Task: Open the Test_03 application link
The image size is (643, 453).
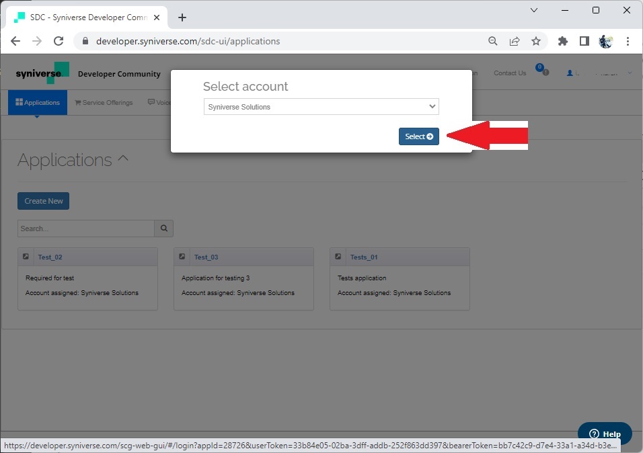Action: pos(206,257)
